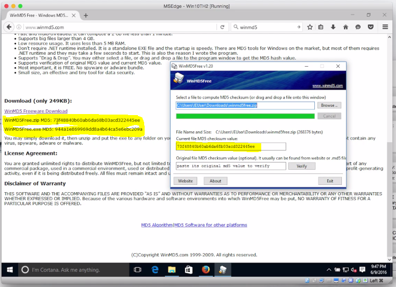Click network tray icon

tap(346, 270)
